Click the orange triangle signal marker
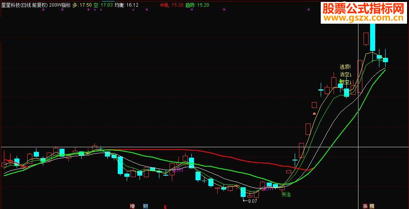Image resolution: width=409 pixels, height=209 pixels. tap(314, 113)
